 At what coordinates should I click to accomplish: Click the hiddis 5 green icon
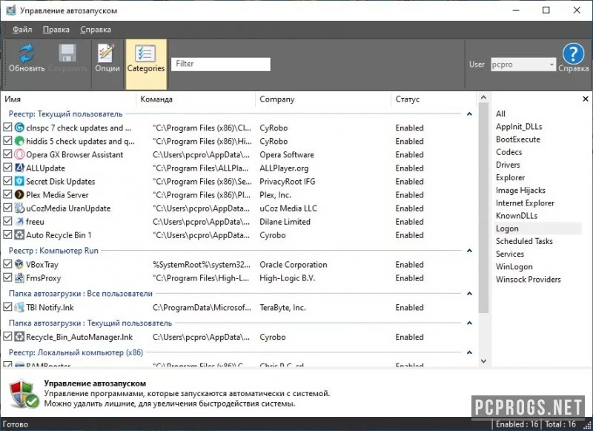[19, 141]
